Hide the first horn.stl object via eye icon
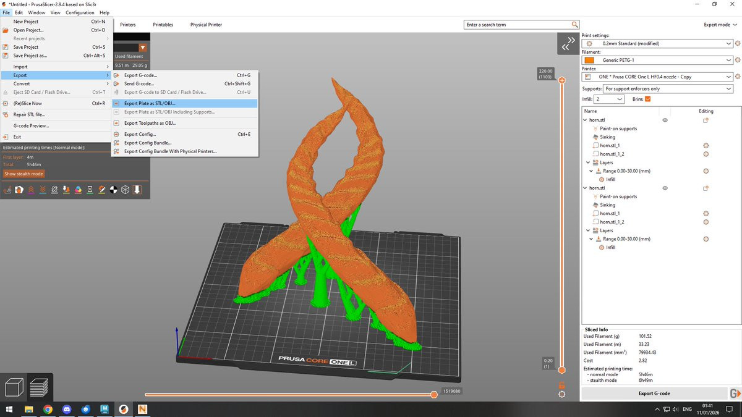Viewport: 742px width, 417px height. 665,120
